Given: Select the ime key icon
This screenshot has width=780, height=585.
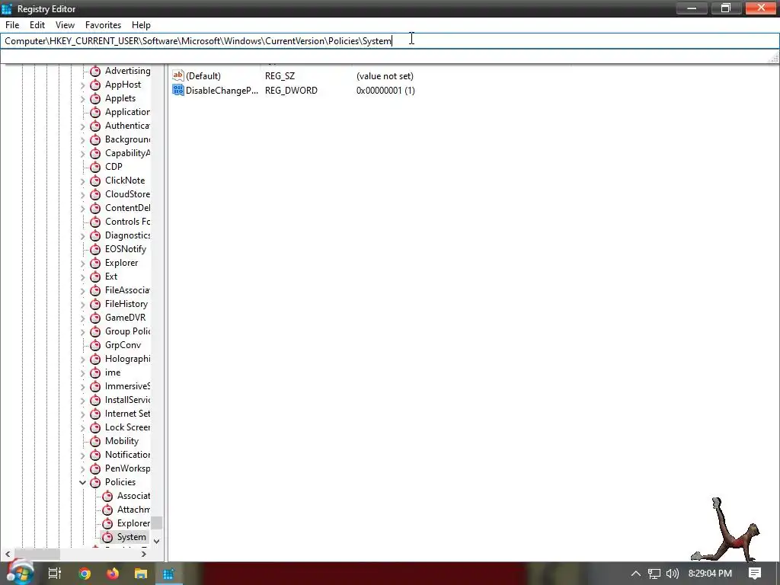Looking at the screenshot, I should pos(95,372).
